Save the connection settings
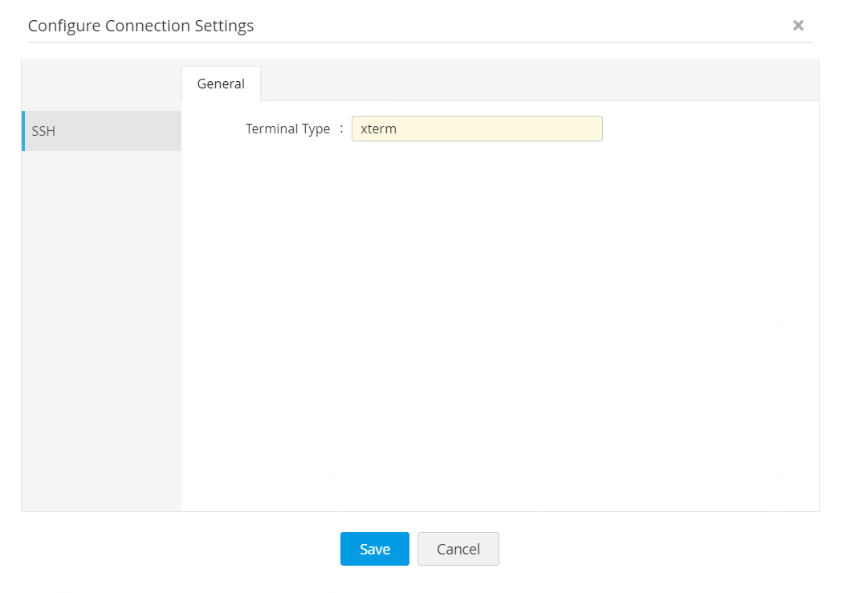 (374, 549)
